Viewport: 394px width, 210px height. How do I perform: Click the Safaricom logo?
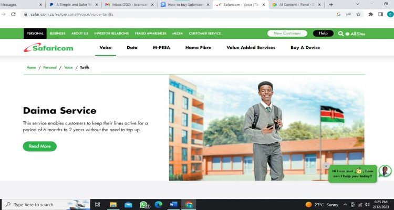(x=48, y=47)
